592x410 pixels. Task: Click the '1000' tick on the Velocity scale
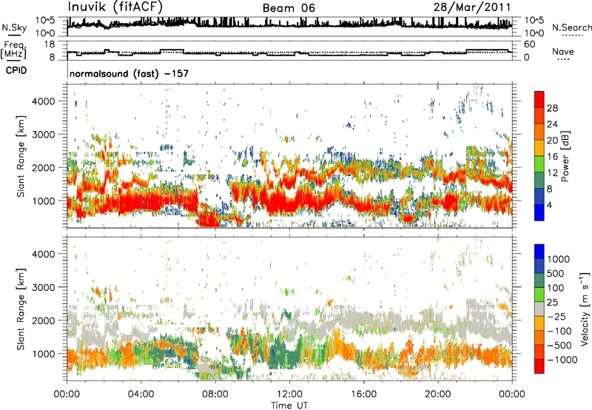559,259
